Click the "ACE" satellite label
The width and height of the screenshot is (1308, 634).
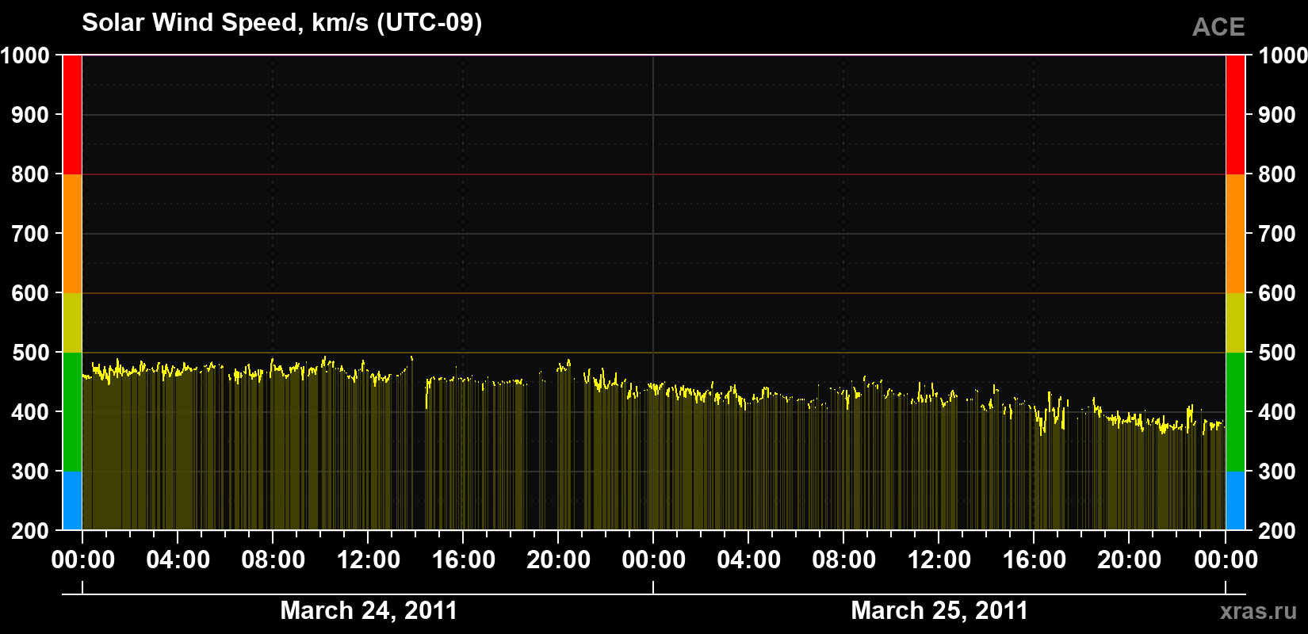(x=1218, y=27)
